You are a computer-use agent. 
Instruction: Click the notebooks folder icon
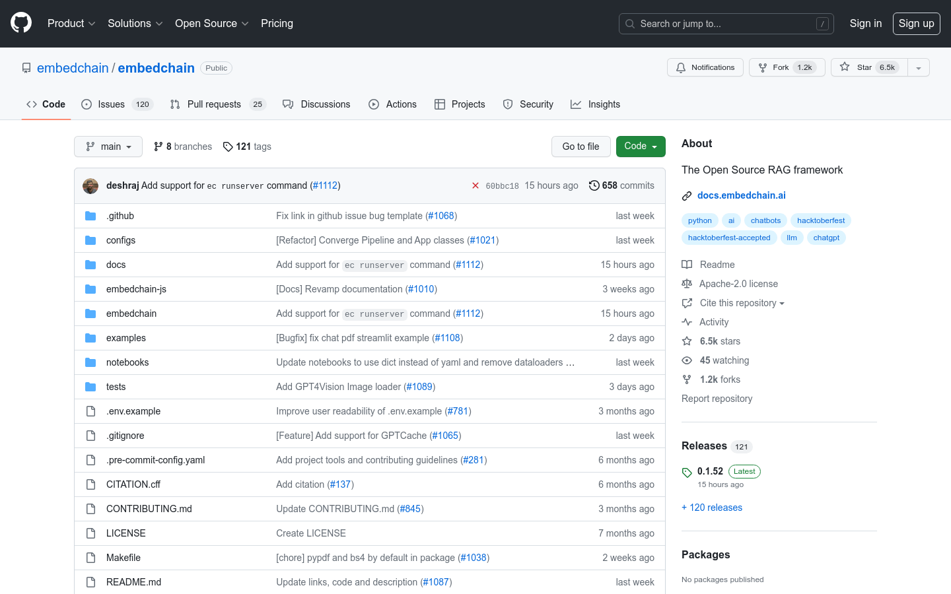(x=90, y=362)
